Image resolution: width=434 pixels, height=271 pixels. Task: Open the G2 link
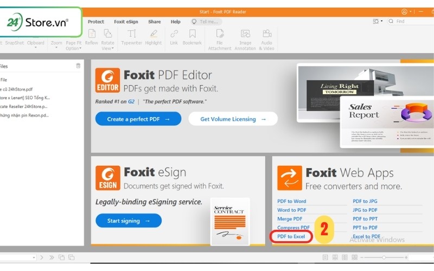pyautogui.click(x=131, y=101)
